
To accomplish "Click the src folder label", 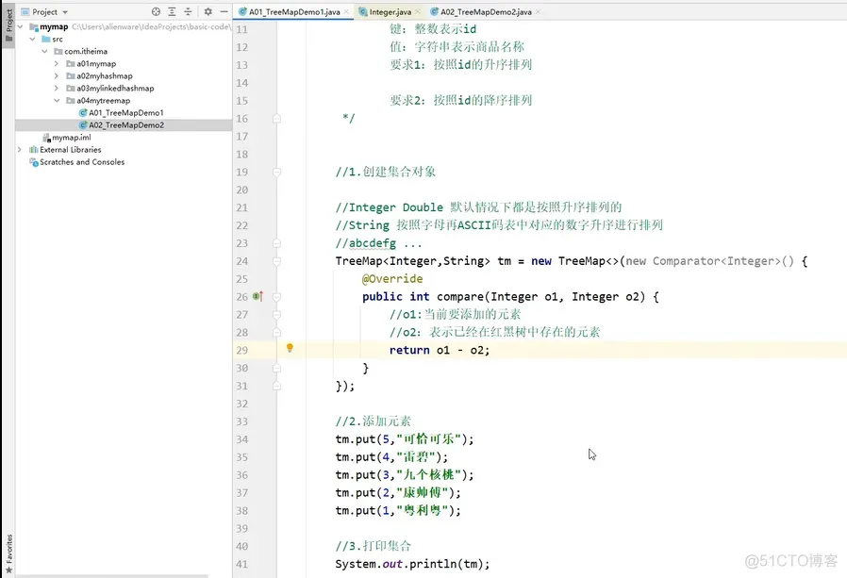I will point(58,39).
